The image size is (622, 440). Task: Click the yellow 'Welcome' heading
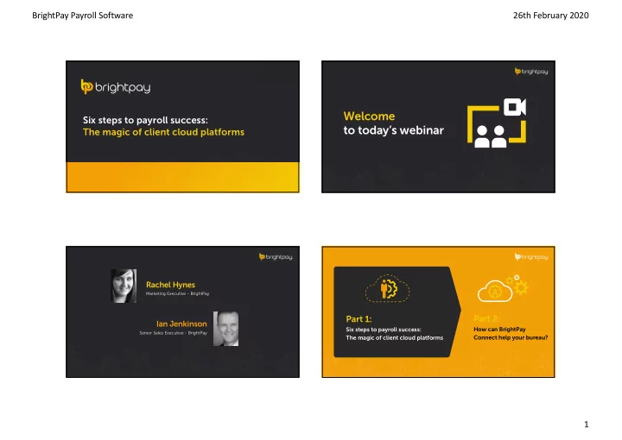(369, 116)
